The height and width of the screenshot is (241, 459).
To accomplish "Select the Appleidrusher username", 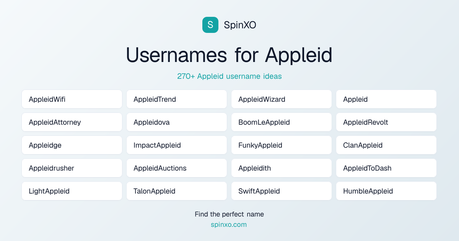I will click(72, 168).
